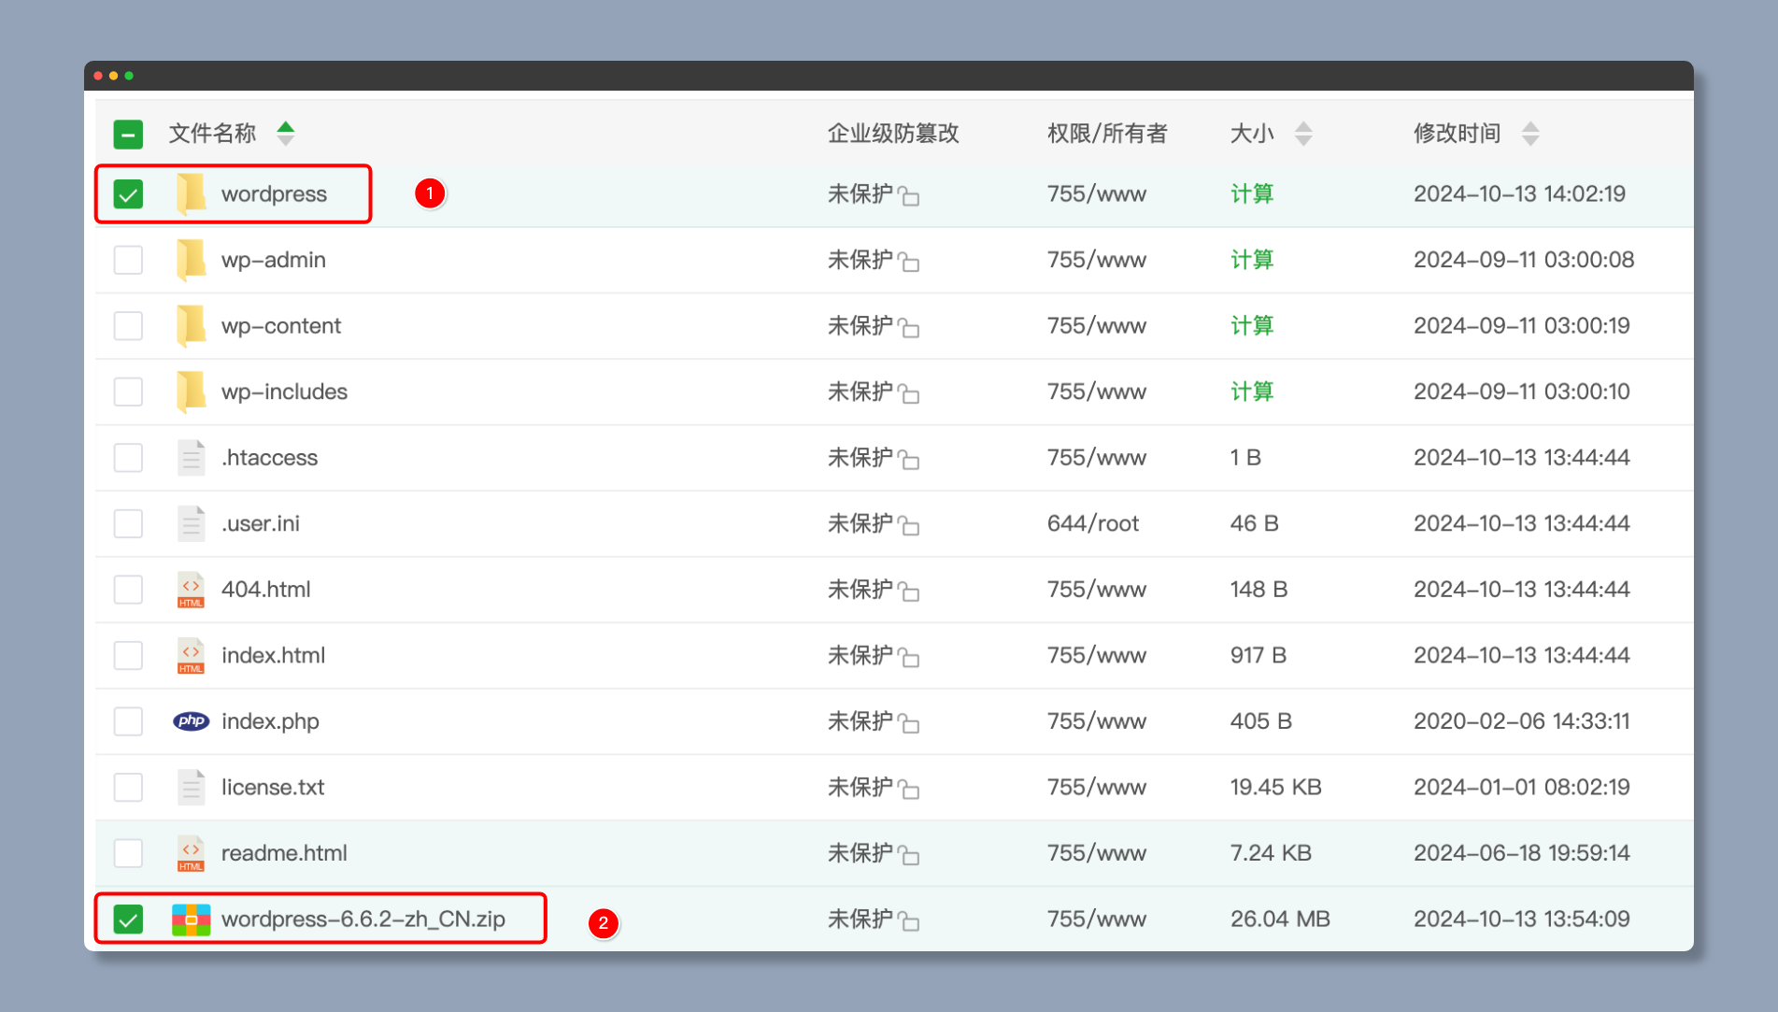Screen dimensions: 1778x1012
Task: Click the license.txt file icon
Action: pyautogui.click(x=191, y=787)
